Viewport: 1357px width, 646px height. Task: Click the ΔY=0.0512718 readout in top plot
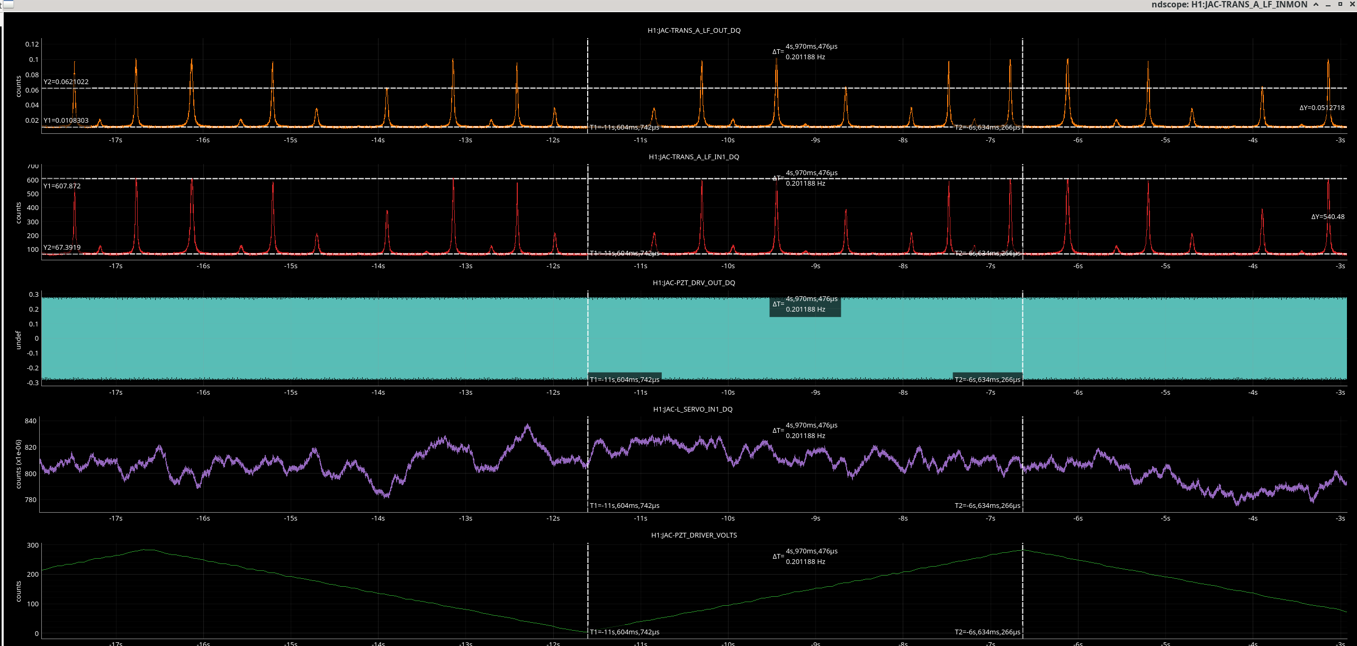pyautogui.click(x=1322, y=108)
